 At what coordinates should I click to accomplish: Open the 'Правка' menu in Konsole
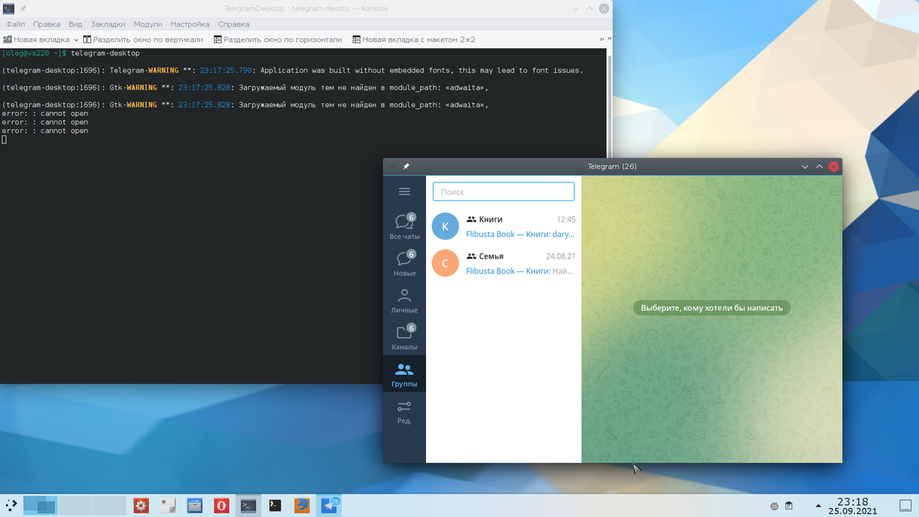(47, 24)
